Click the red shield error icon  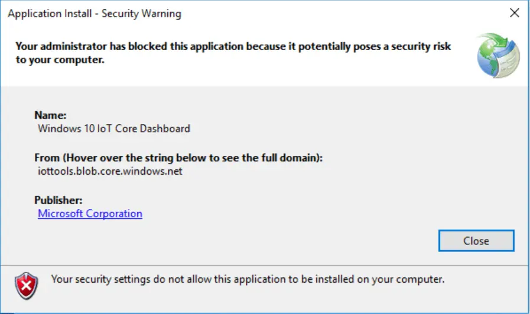point(26,286)
